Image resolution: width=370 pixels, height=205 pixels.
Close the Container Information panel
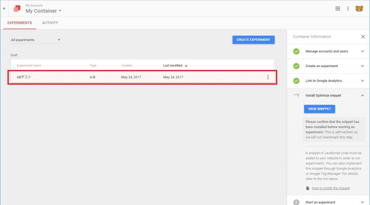pyautogui.click(x=363, y=37)
